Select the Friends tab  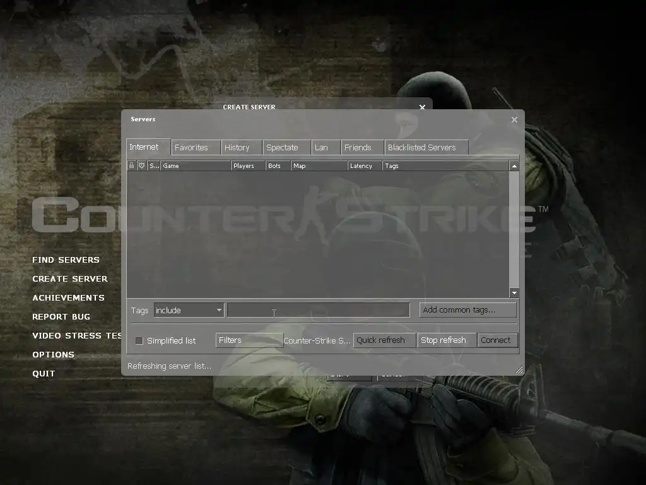(363, 148)
